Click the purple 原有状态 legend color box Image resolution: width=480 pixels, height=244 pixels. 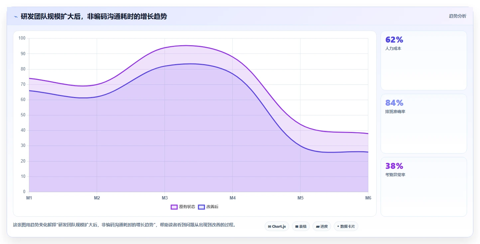pyautogui.click(x=174, y=207)
